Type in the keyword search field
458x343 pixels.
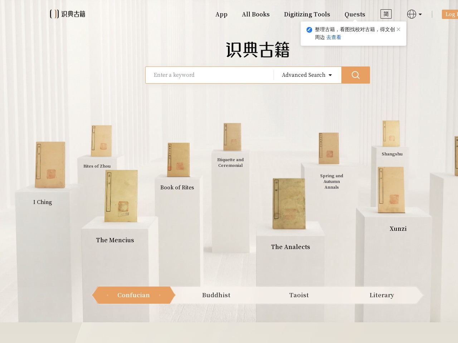pos(209,75)
